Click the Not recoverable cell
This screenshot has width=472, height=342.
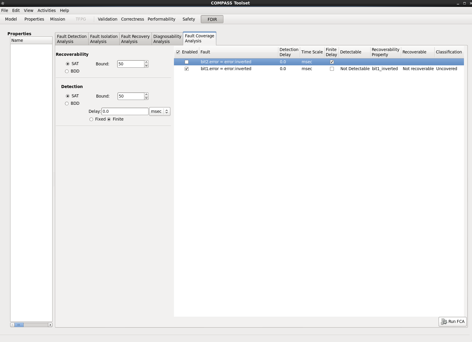tap(418, 69)
